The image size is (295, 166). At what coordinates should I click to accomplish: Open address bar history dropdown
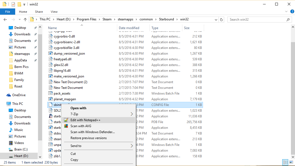[x=216, y=20]
